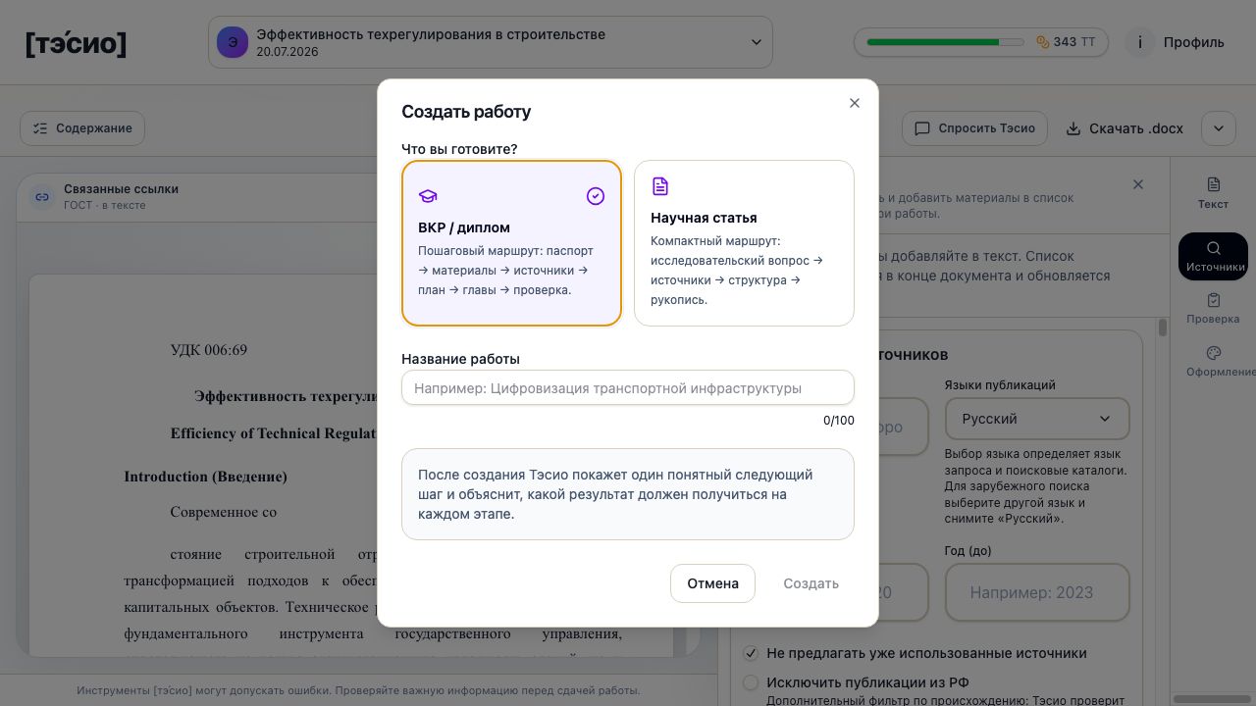This screenshot has width=1256, height=706.
Task: Click the Спросить Тэсио button
Action: point(975,128)
